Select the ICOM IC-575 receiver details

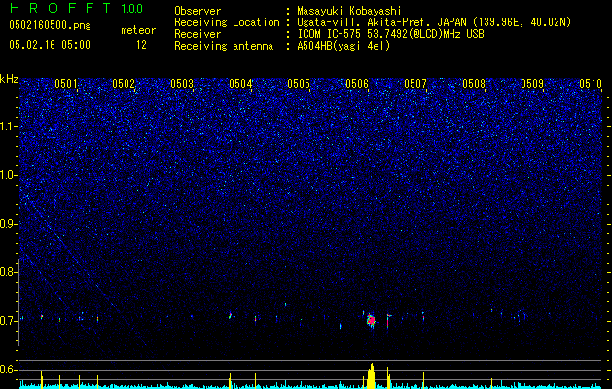(x=391, y=35)
